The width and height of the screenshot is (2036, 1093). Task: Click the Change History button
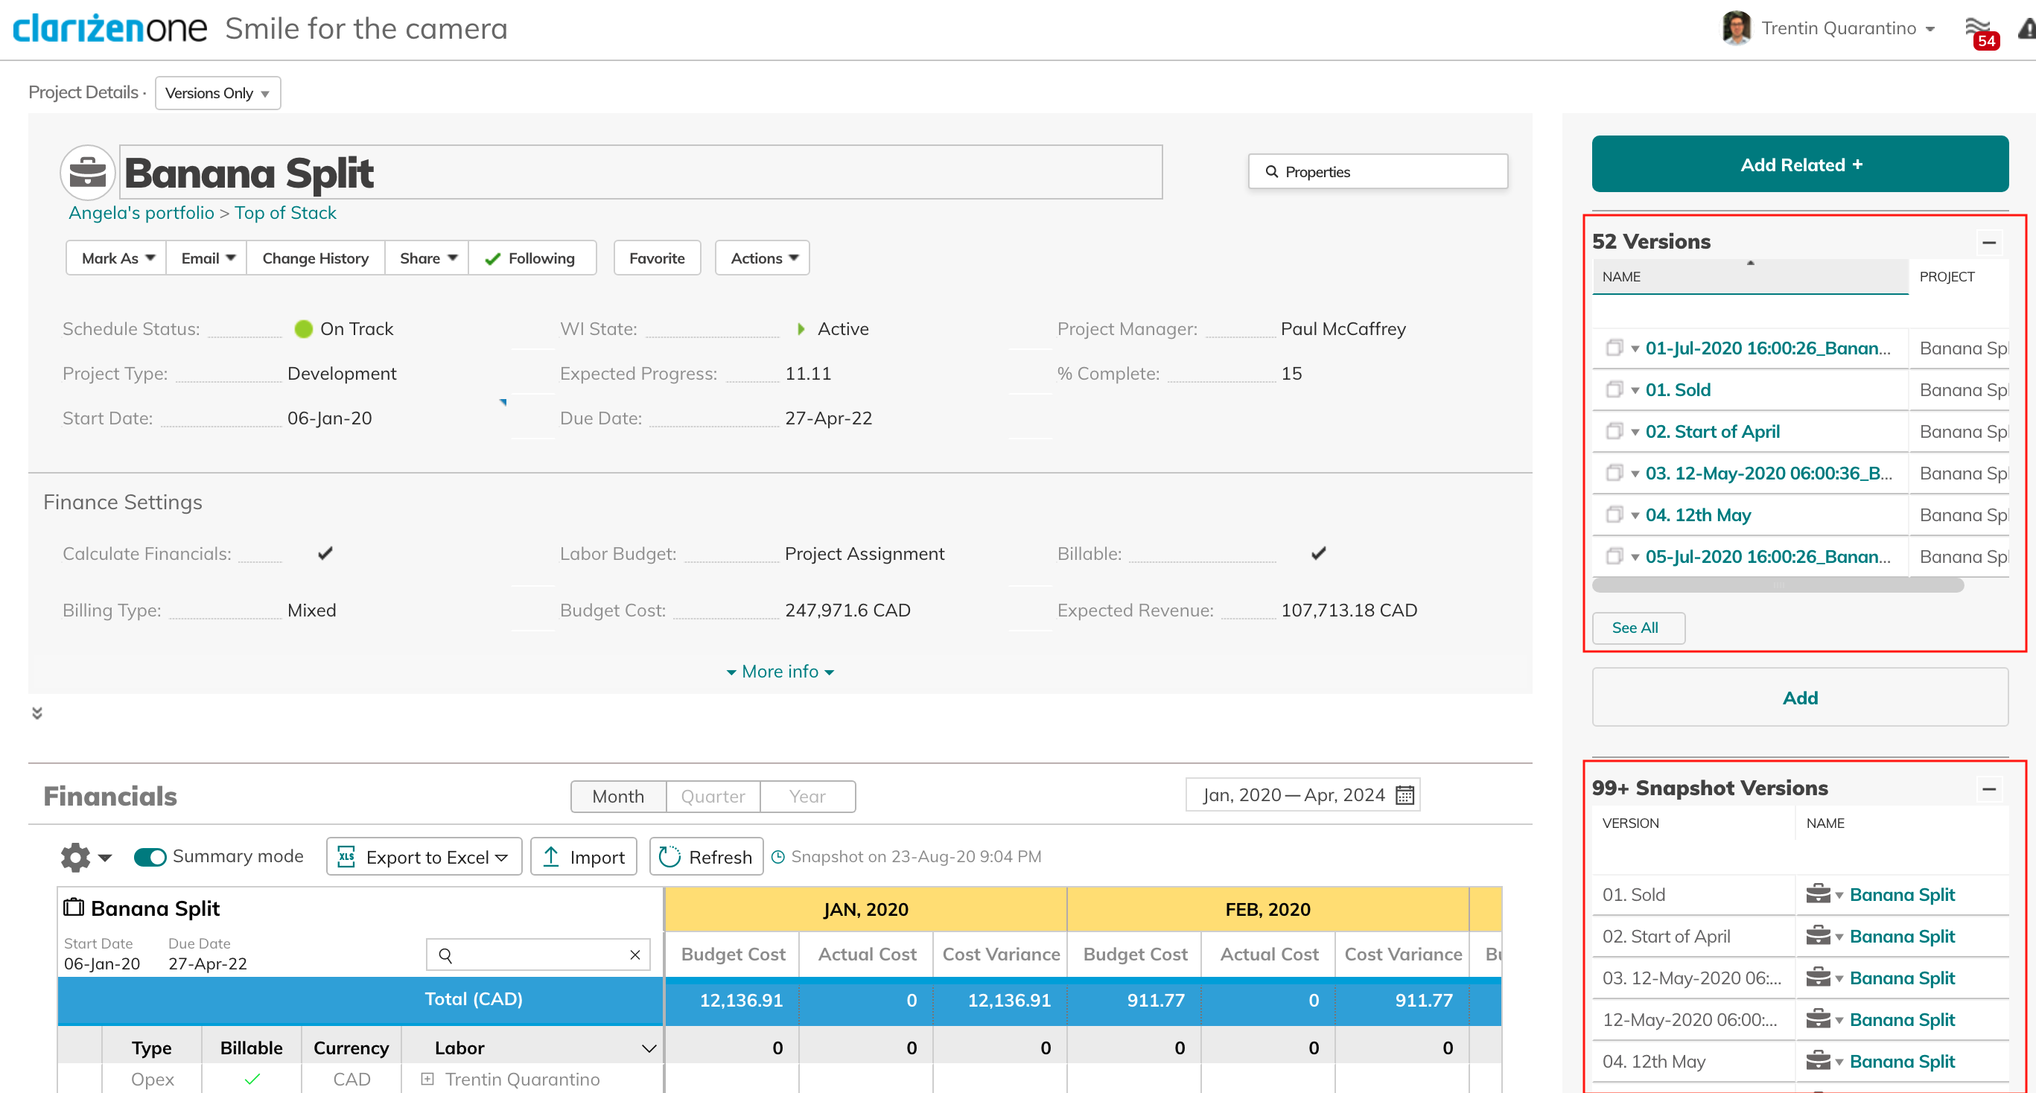[x=315, y=258]
